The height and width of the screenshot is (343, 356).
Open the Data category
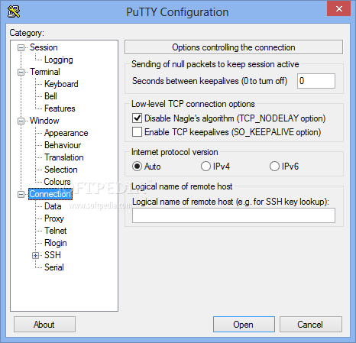(x=53, y=206)
